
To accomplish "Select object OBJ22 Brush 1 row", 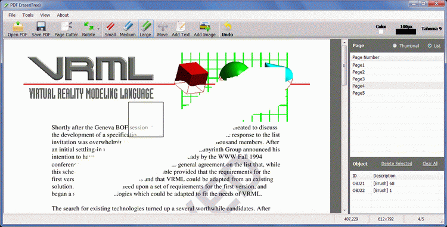I will pos(396,190).
